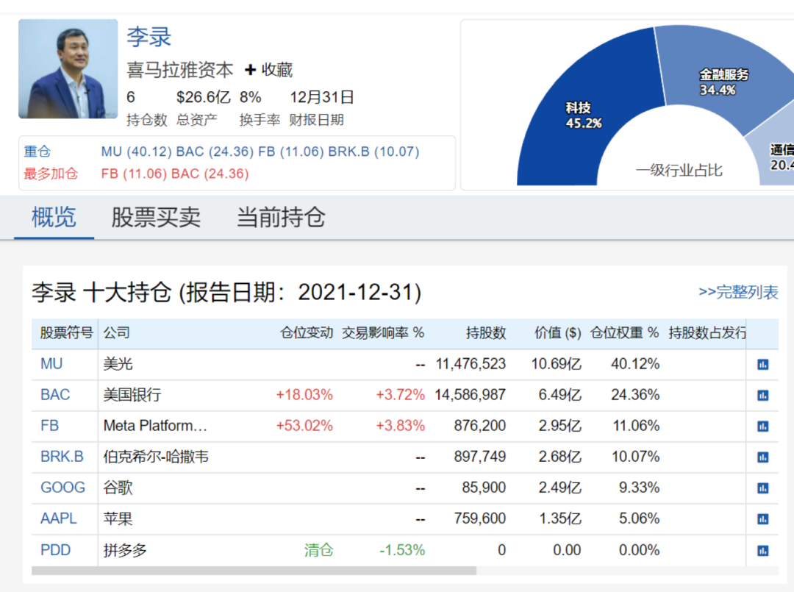
Task: Click company name 谷歌
Action: pos(118,487)
